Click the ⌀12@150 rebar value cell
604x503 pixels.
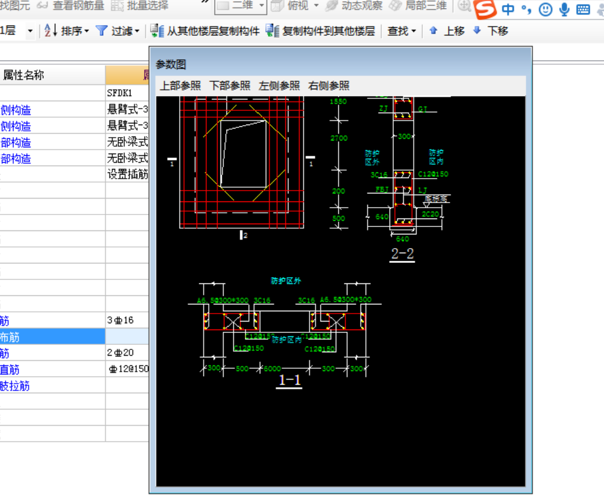(x=127, y=369)
